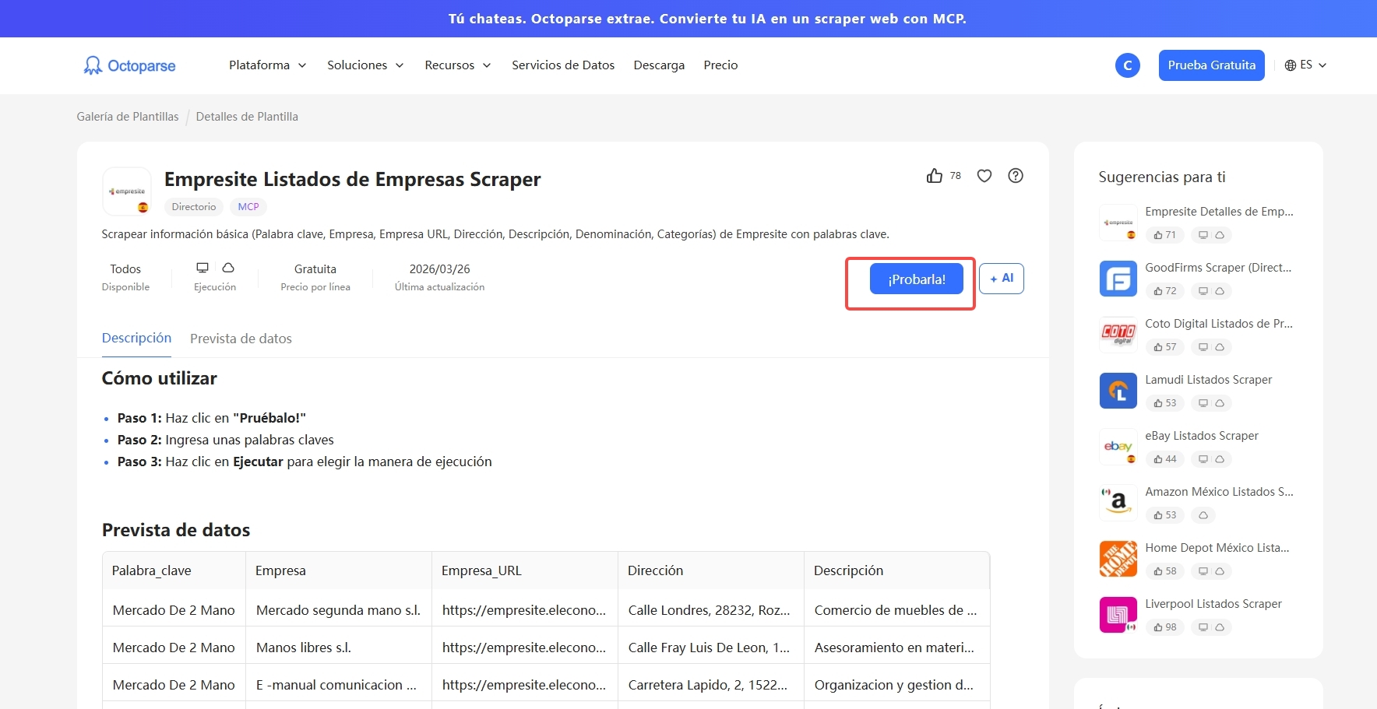Open the help question mark icon

[x=1016, y=176]
